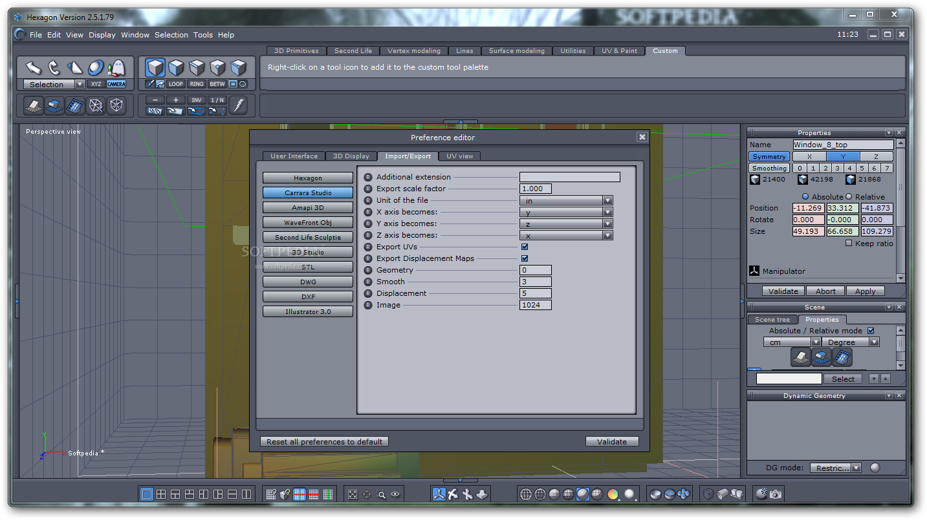Switch to the 3D Display tab
The height and width of the screenshot is (520, 927).
tap(351, 156)
